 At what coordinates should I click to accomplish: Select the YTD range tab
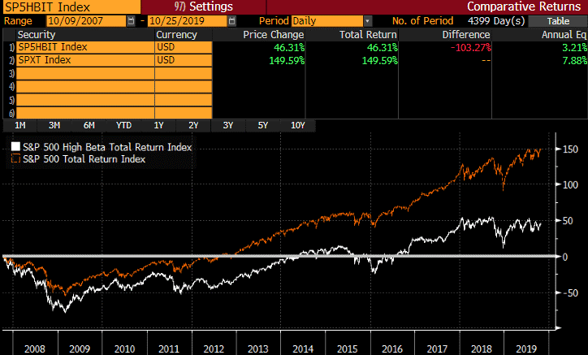coord(123,125)
